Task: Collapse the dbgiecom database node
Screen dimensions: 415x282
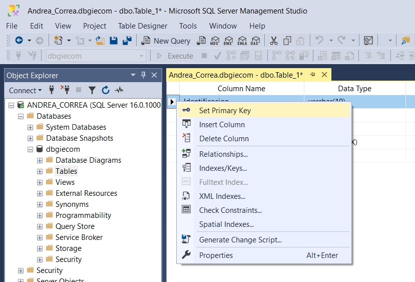Action: click(30, 150)
